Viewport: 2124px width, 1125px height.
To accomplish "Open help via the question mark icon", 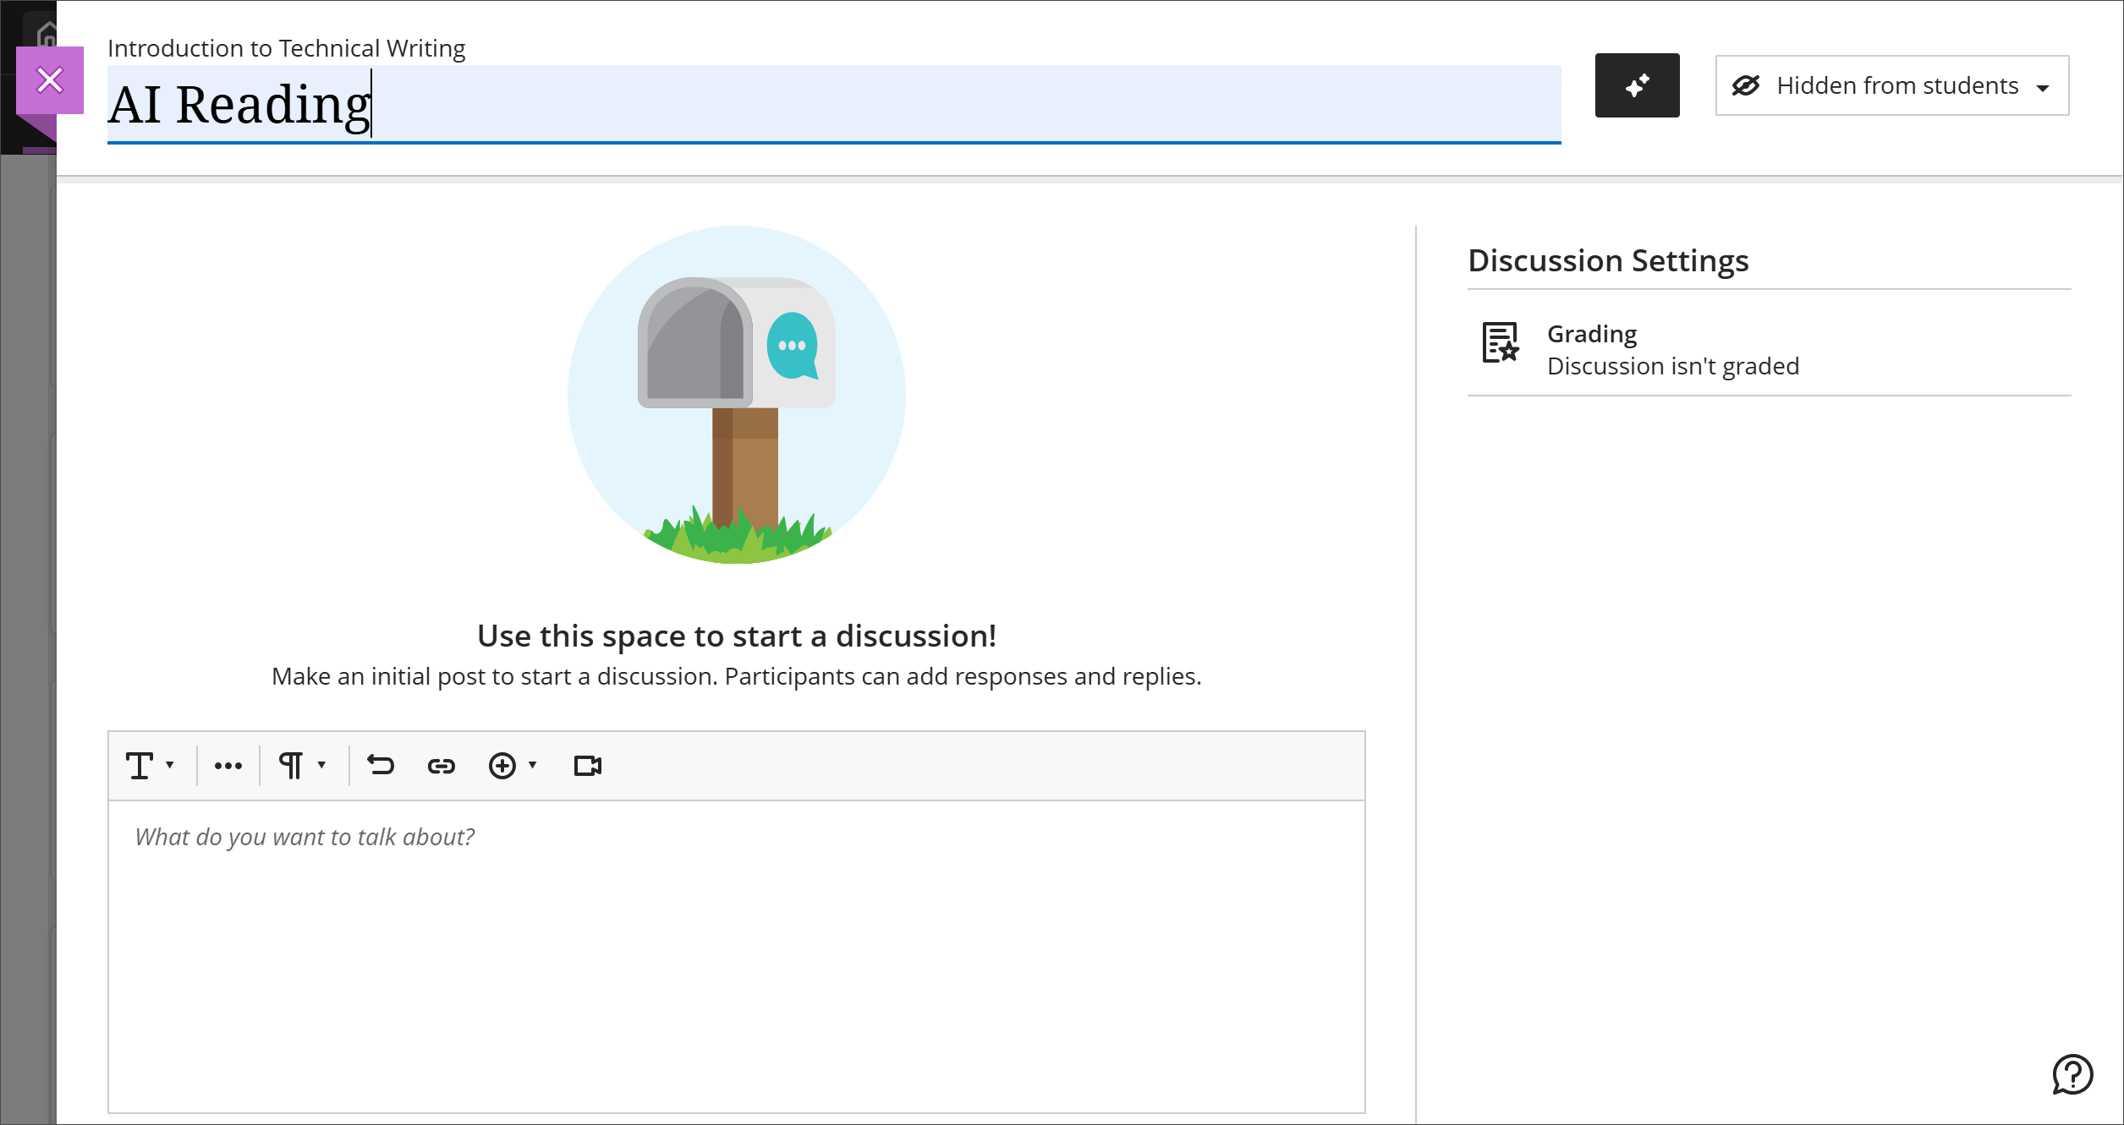I will pyautogui.click(x=2072, y=1074).
